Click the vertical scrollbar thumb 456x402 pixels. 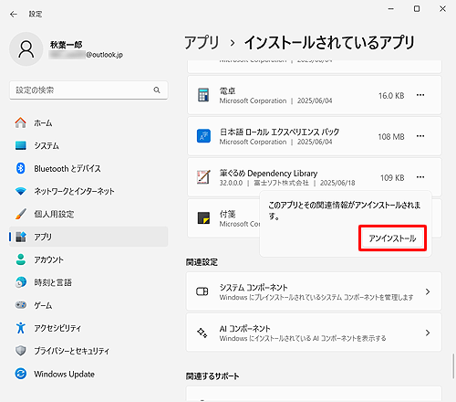453,365
